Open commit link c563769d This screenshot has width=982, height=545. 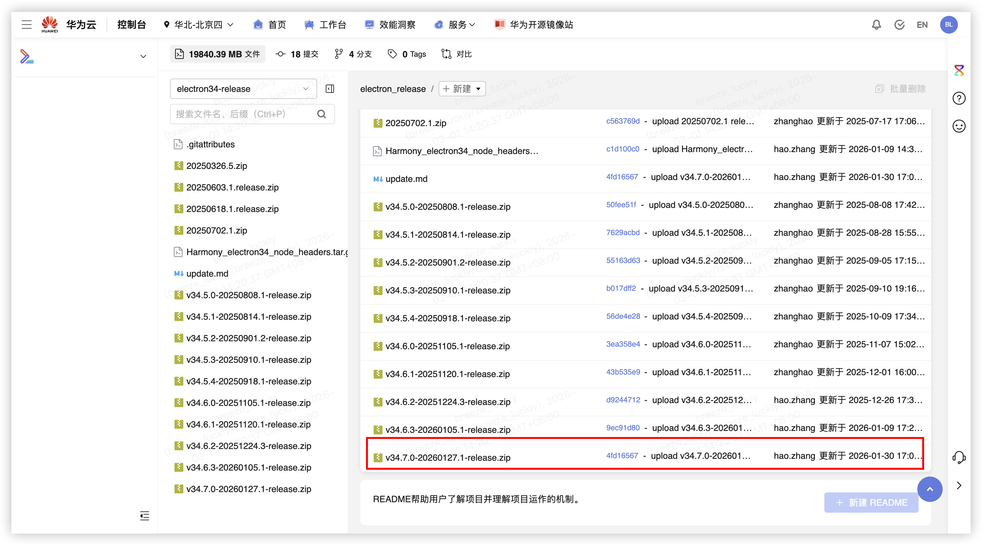click(623, 121)
